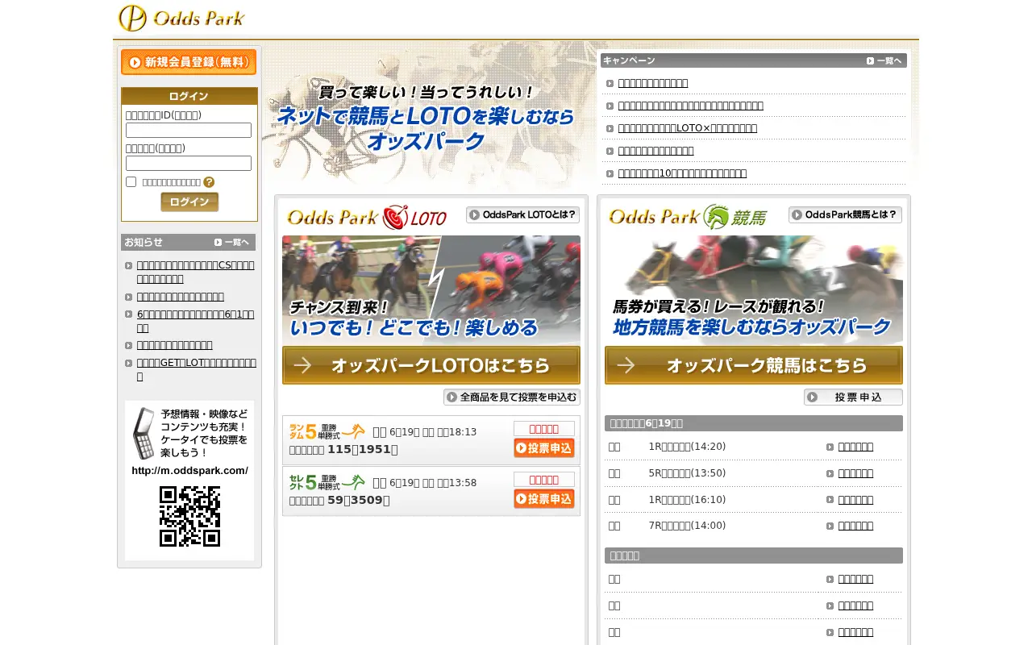Click the red status label in セレクト5 row
The image size is (1032, 645).
click(x=544, y=480)
